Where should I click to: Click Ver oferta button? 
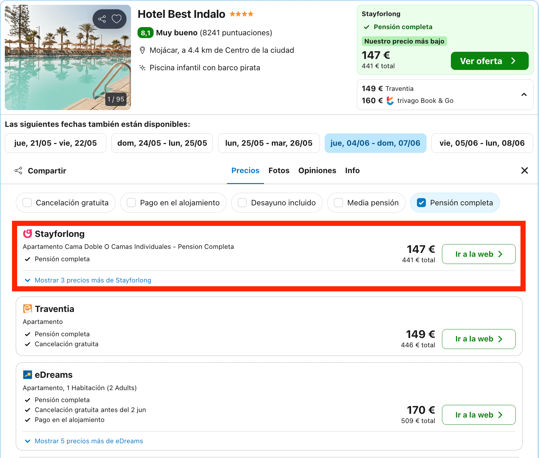coord(490,61)
